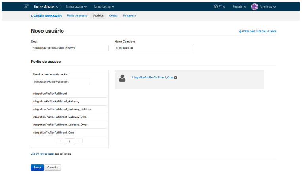The height and width of the screenshot is (183, 302).
Task: Click the Criar um perfil de acesso link
Action: pos(42,153)
